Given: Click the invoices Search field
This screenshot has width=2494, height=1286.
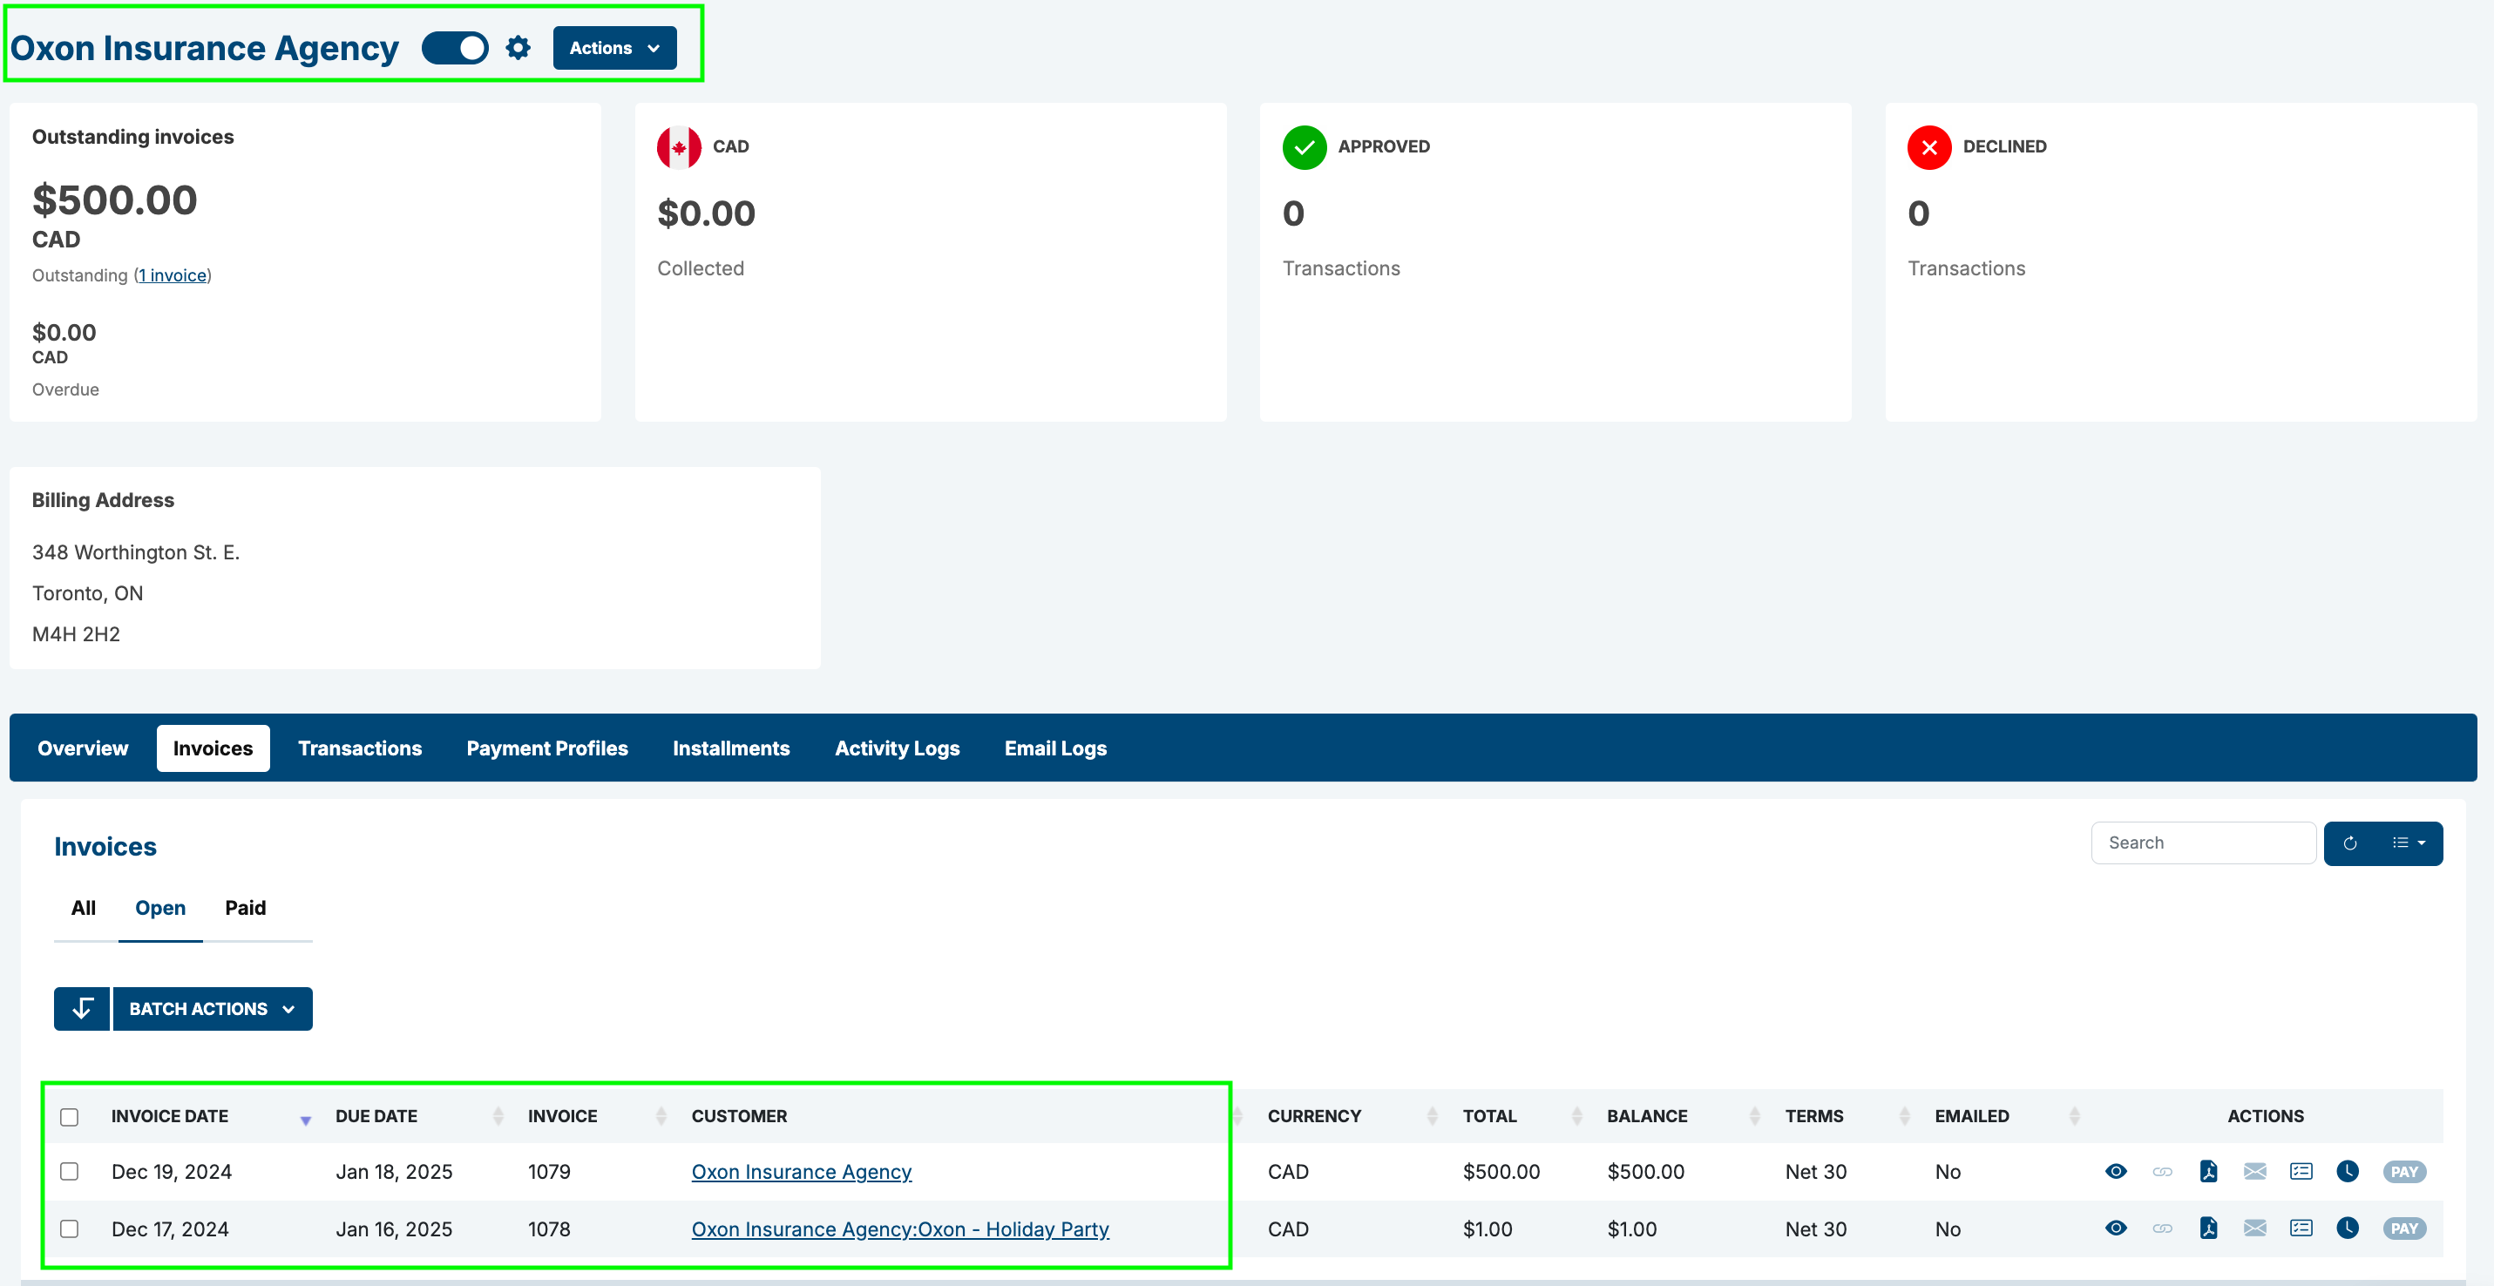Looking at the screenshot, I should click(x=2203, y=843).
